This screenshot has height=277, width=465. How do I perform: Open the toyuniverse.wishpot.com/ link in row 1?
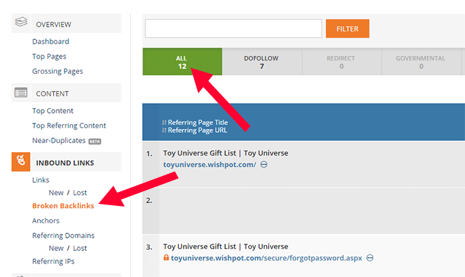click(x=209, y=165)
